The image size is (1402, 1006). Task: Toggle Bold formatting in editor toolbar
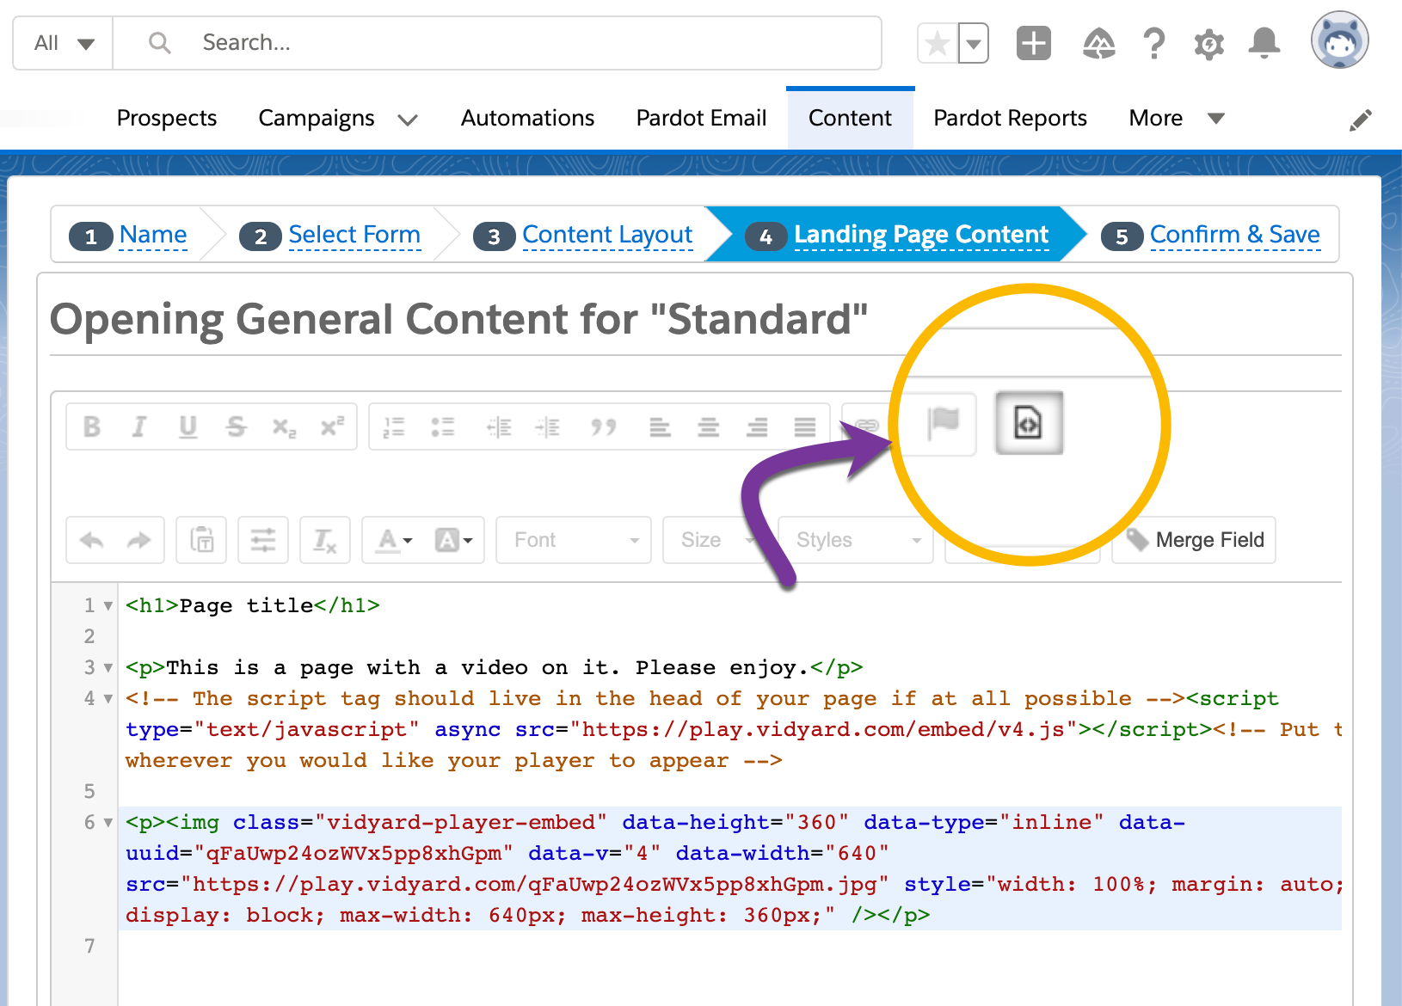point(92,426)
